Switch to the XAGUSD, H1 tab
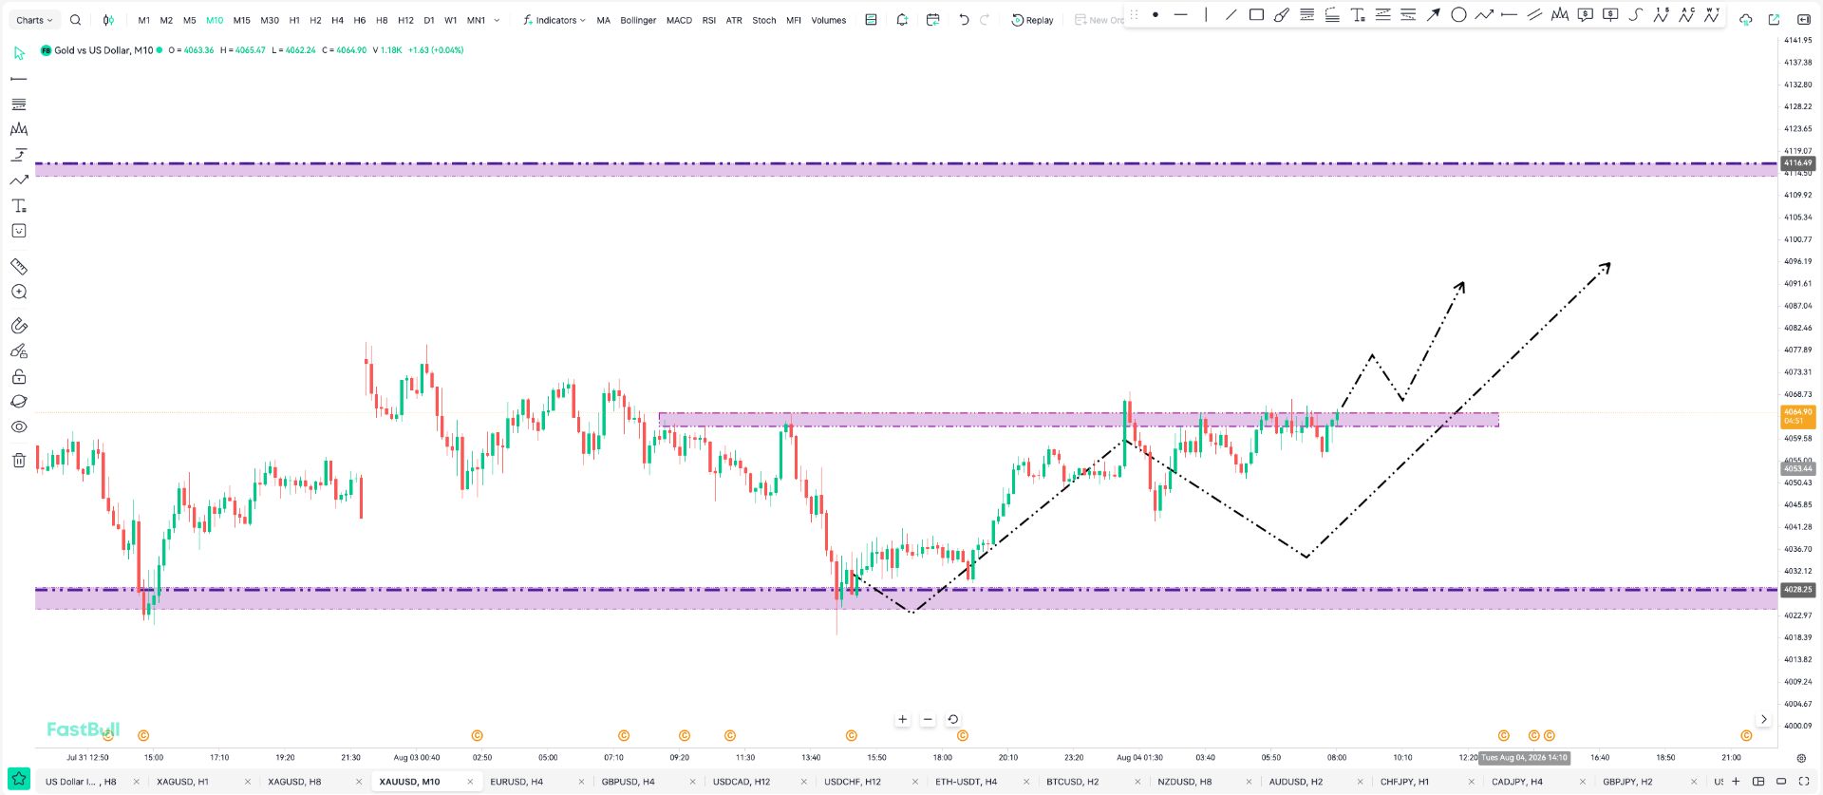Screen dimensions: 1823x795 pos(182,782)
